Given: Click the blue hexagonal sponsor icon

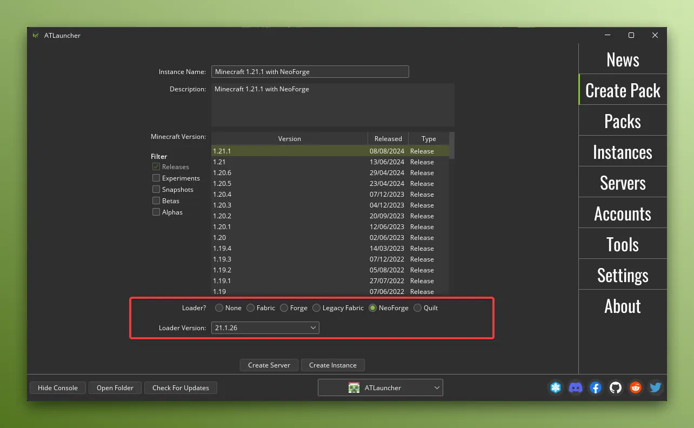Looking at the screenshot, I should tap(556, 387).
